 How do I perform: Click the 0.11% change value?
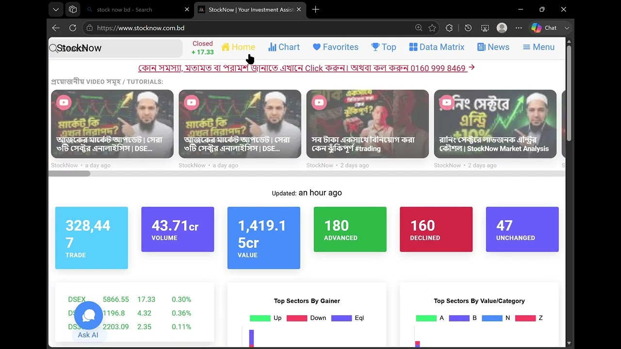point(181,327)
